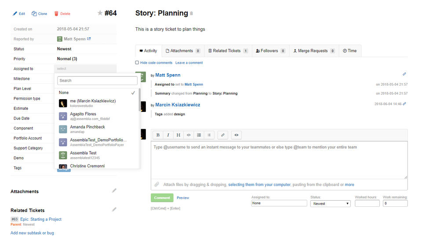Viewport: 422px width, 248px height.
Task: Click the assignee Search field
Action: [97, 81]
